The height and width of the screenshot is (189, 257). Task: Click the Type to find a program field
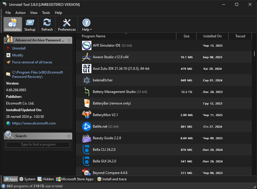tap(38, 144)
